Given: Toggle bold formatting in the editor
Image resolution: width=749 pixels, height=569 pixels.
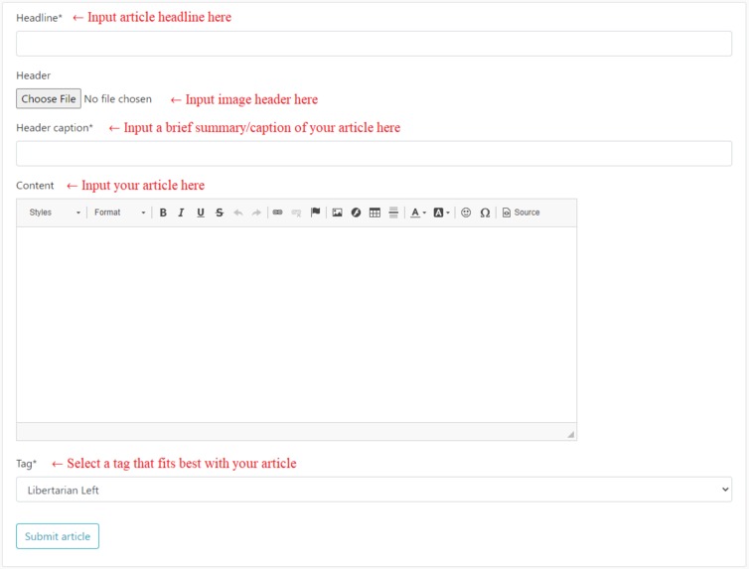Looking at the screenshot, I should pos(163,213).
